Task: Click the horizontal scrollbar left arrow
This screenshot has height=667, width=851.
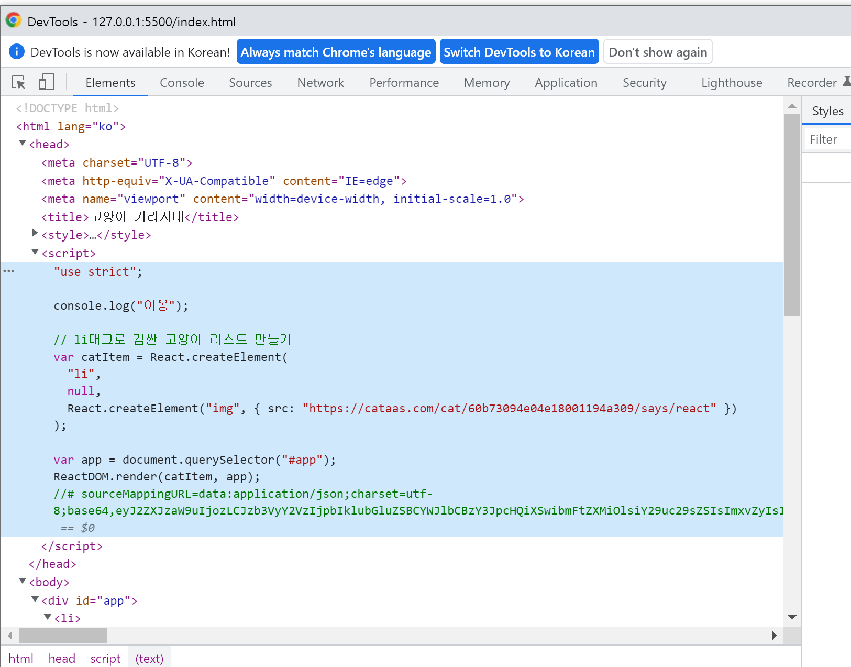Action: click(x=9, y=636)
